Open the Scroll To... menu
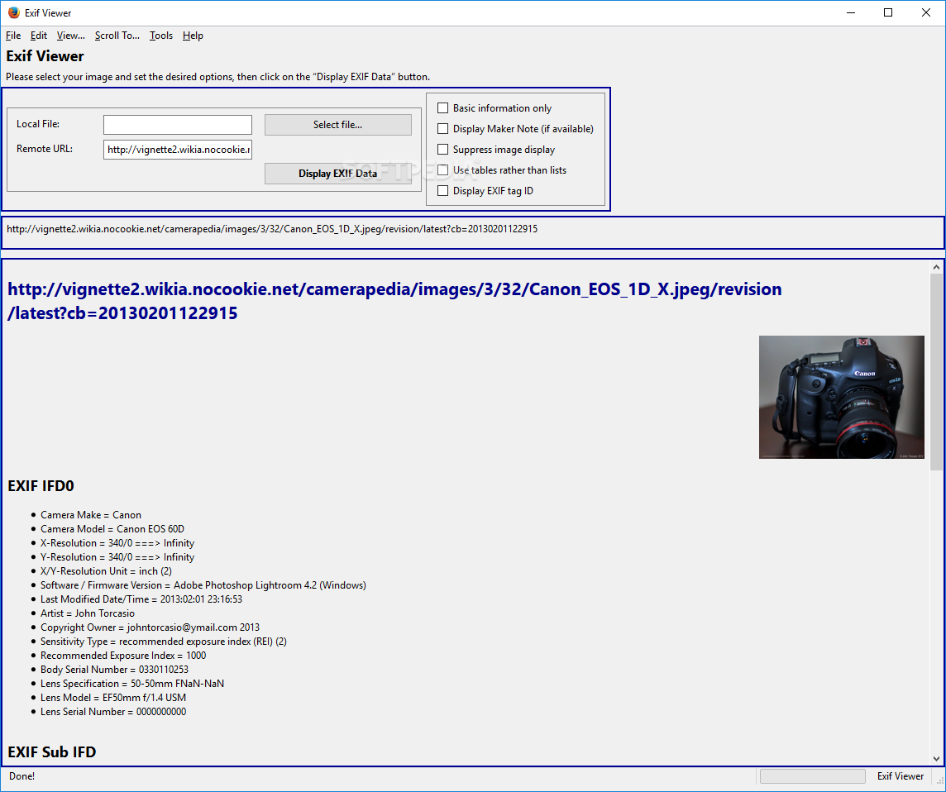Screen dimensions: 946x792 (x=117, y=36)
